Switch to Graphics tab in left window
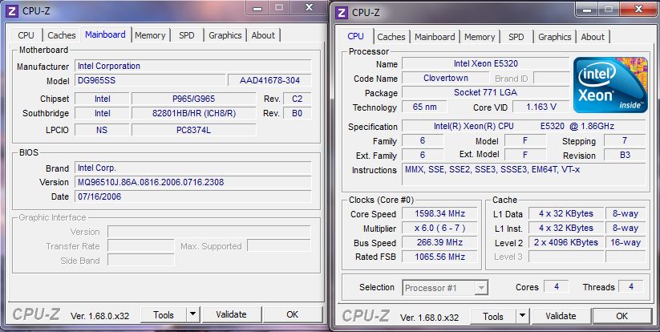The width and height of the screenshot is (660, 332). 225,35
